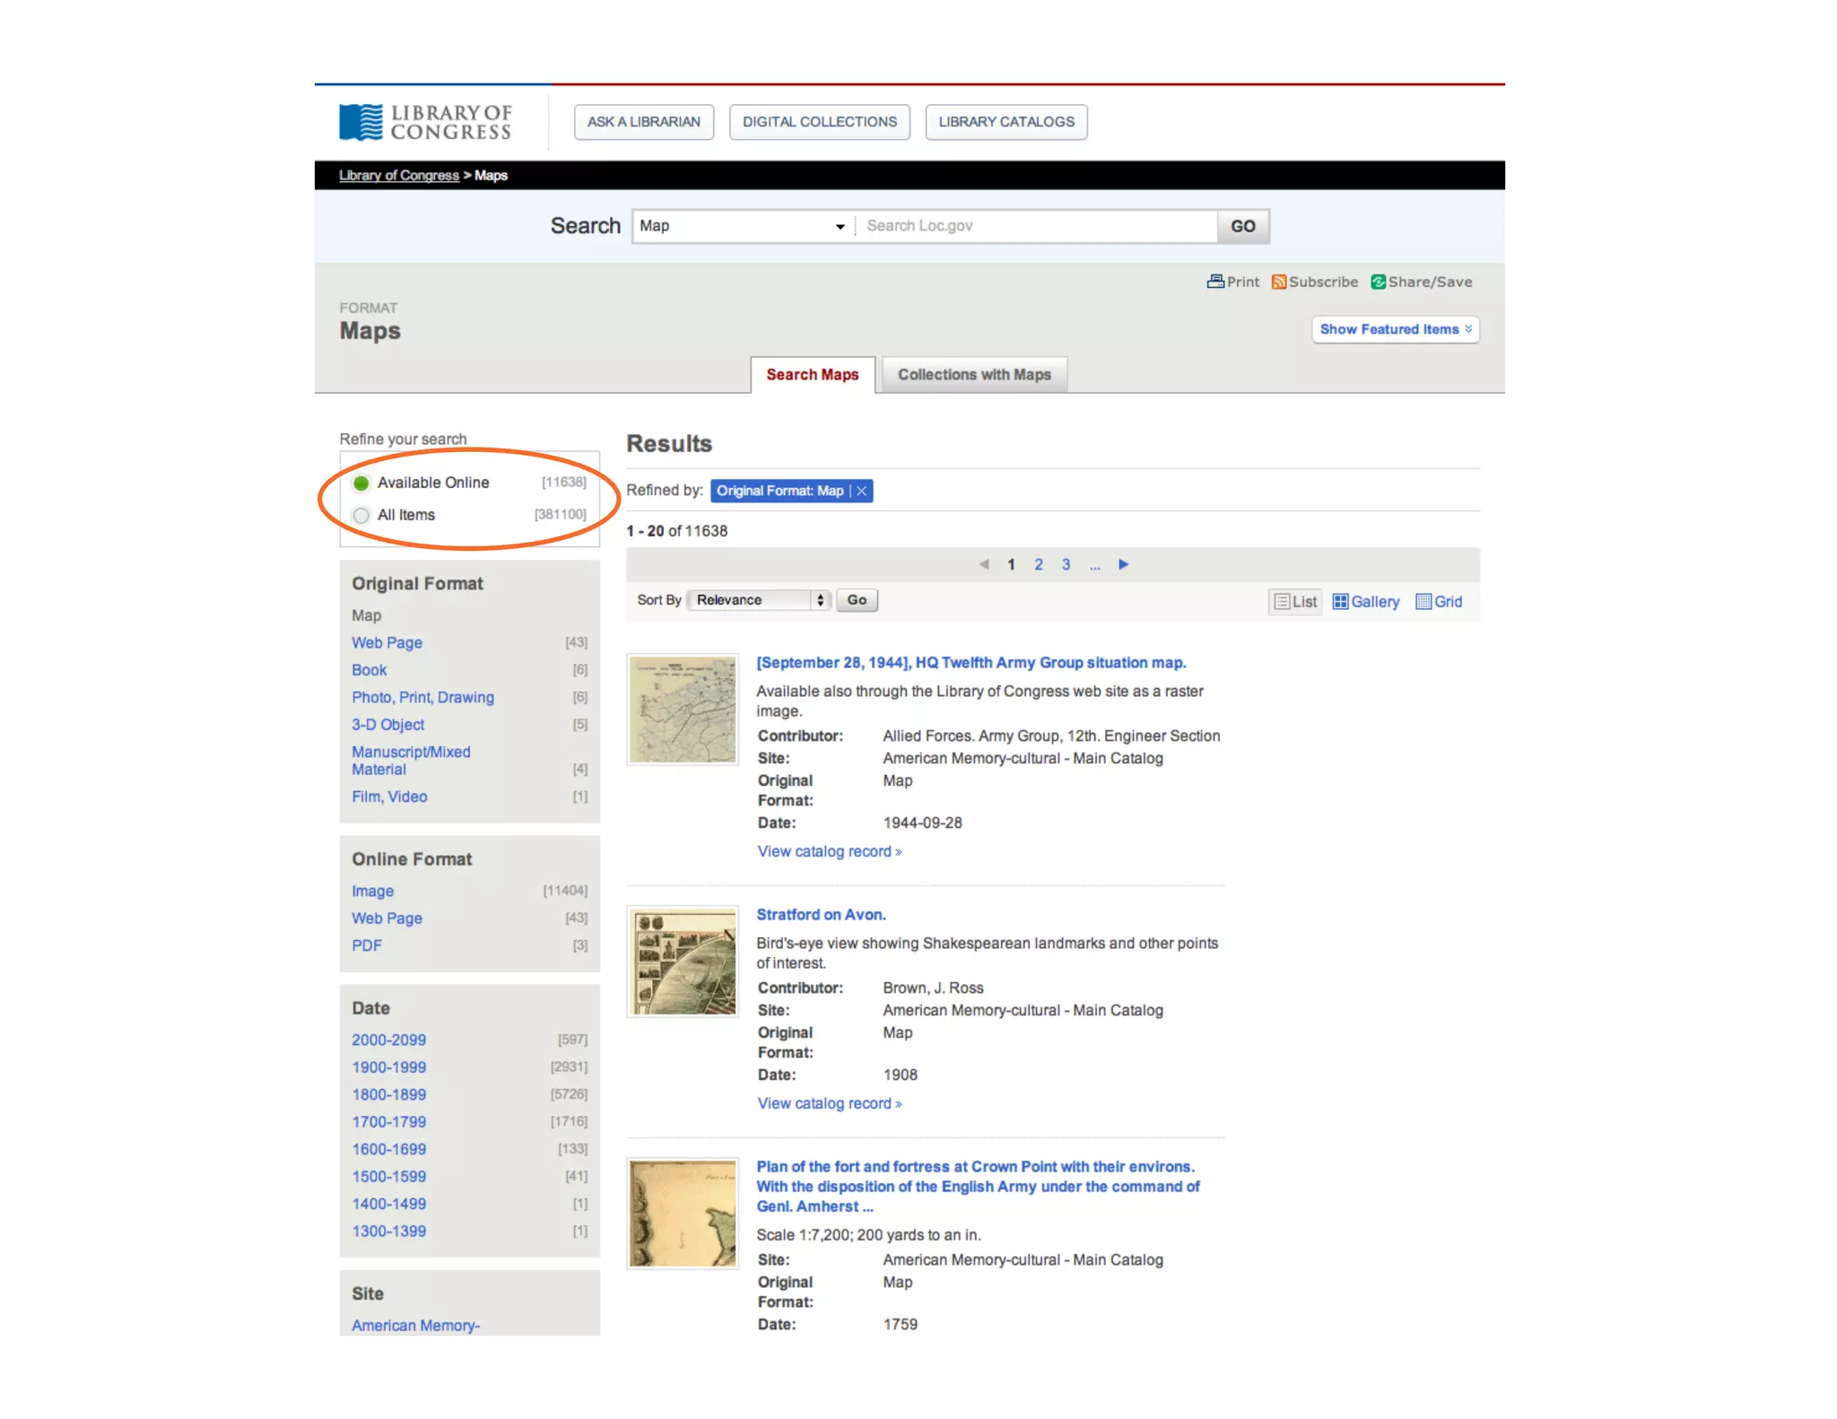The width and height of the screenshot is (1837, 1419).
Task: Filter by date range 1800-1899
Action: point(388,1094)
